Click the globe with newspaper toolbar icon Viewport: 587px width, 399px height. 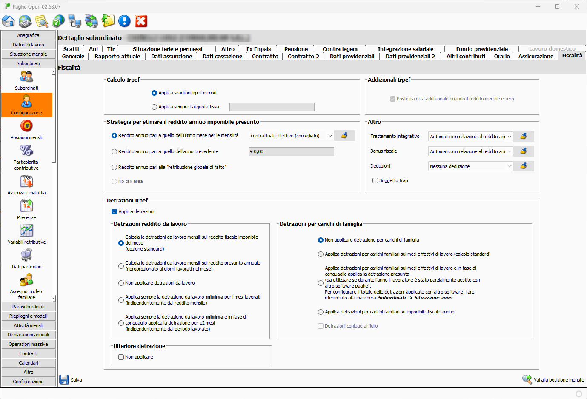(x=25, y=21)
